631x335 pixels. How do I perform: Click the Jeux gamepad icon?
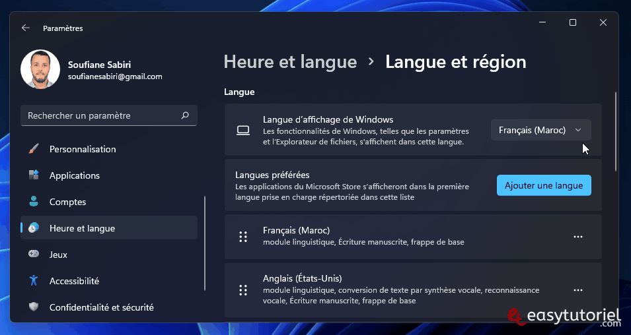(34, 255)
